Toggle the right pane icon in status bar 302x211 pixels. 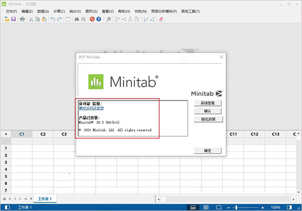tap(289, 207)
